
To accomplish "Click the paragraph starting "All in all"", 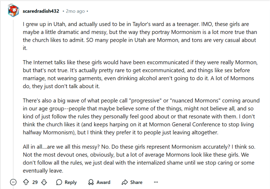I will point(139,159).
